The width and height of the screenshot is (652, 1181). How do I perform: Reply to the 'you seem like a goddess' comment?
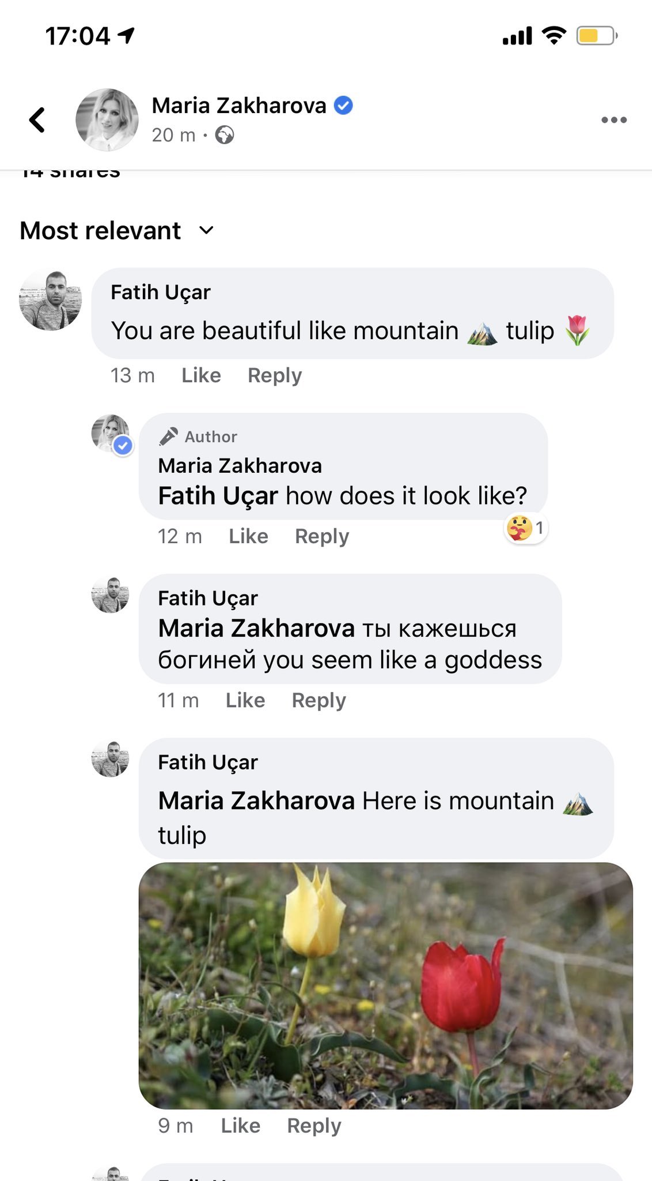[319, 701]
